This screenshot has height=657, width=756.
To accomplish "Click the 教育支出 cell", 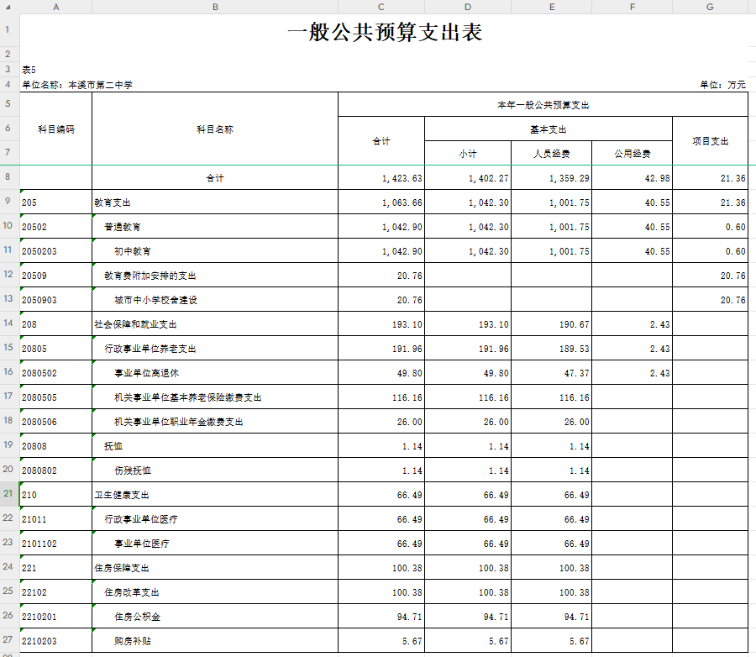I will (x=215, y=202).
